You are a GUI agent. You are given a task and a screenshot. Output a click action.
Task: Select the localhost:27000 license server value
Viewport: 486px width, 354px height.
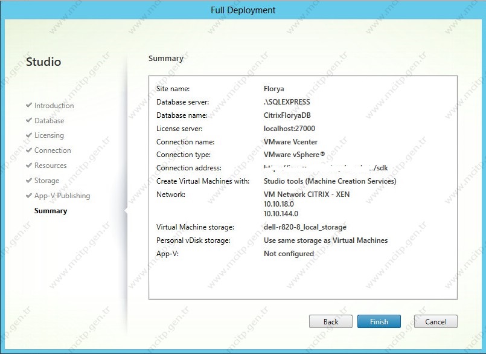click(x=289, y=129)
